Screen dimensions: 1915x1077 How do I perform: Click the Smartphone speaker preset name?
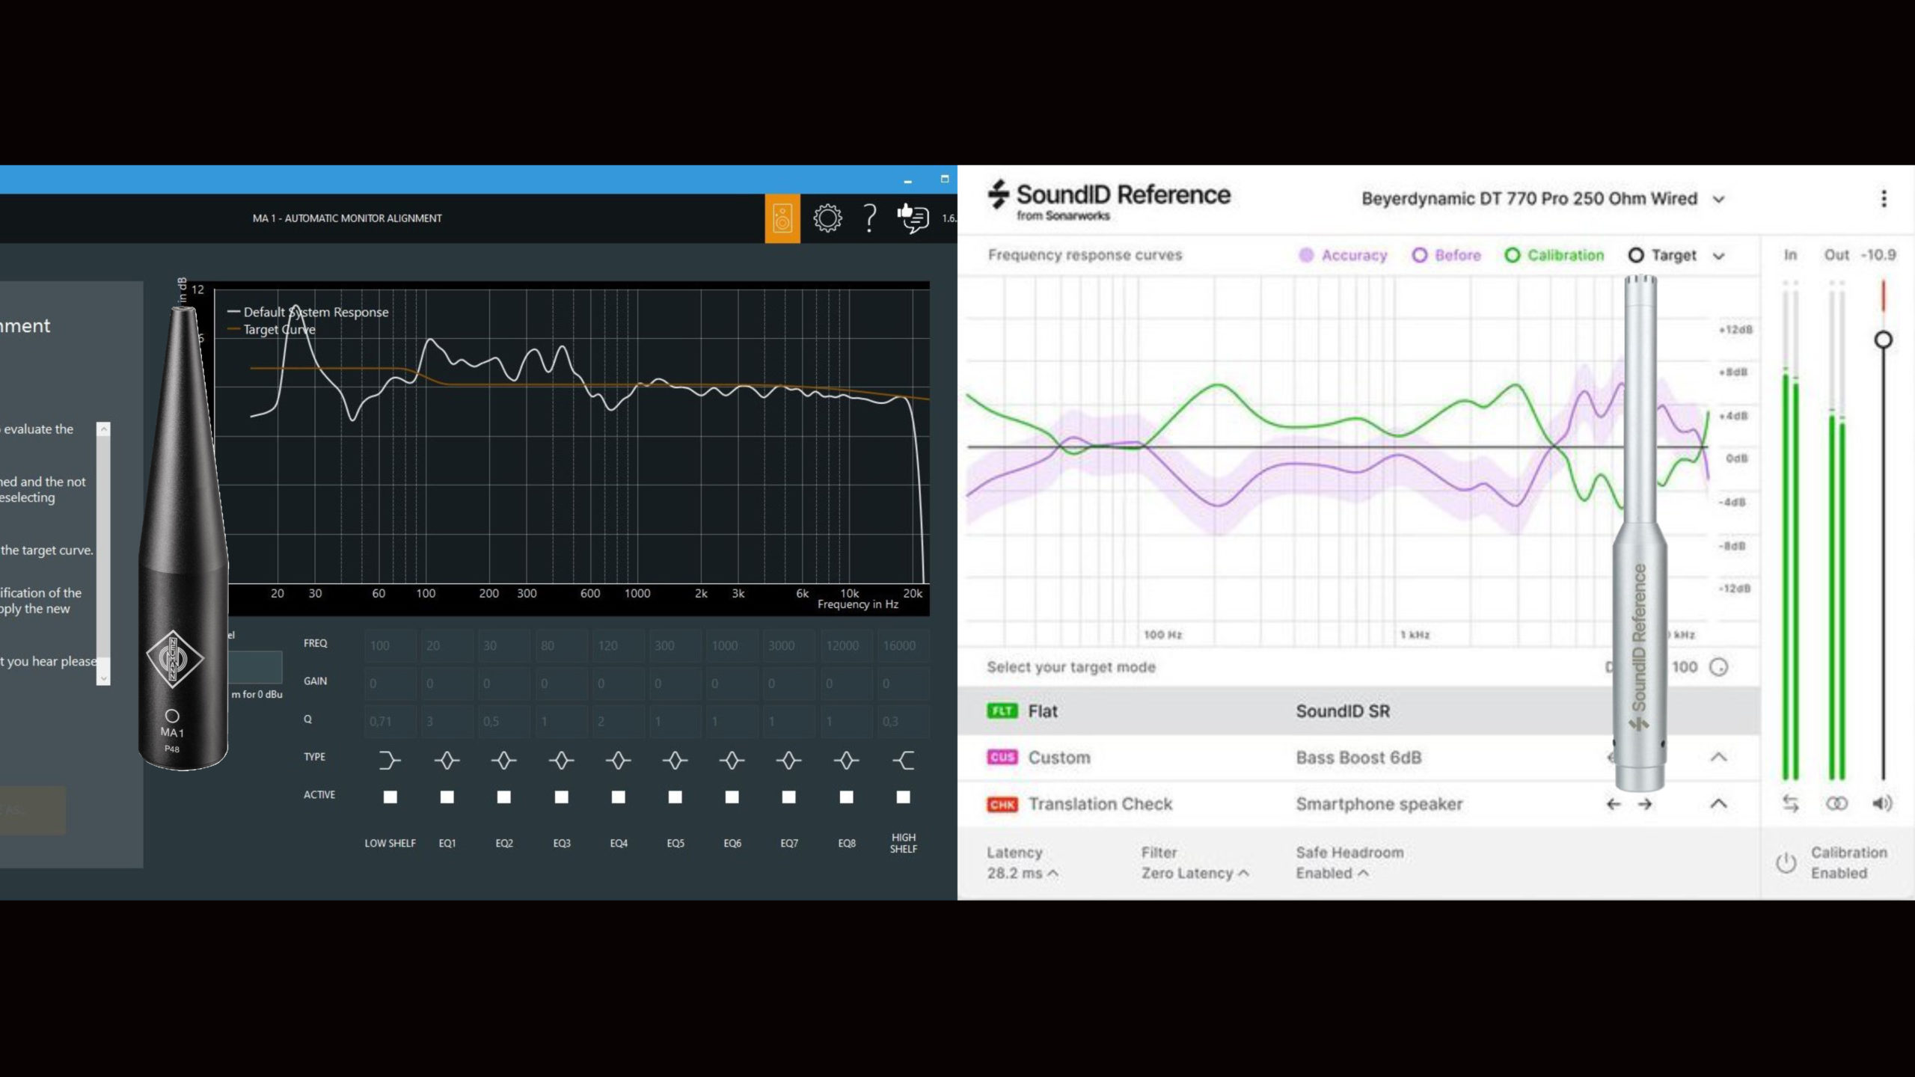[x=1379, y=804]
